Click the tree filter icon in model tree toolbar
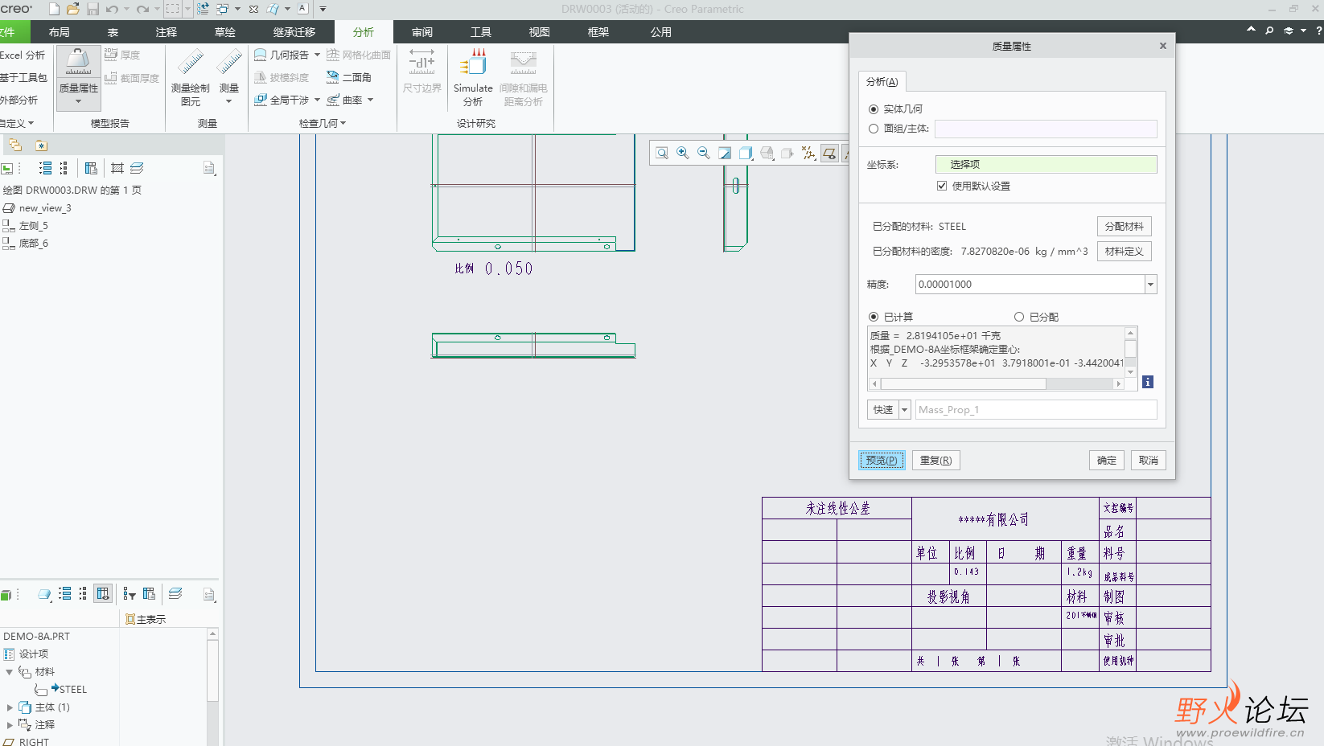The image size is (1324, 746). pos(130,594)
